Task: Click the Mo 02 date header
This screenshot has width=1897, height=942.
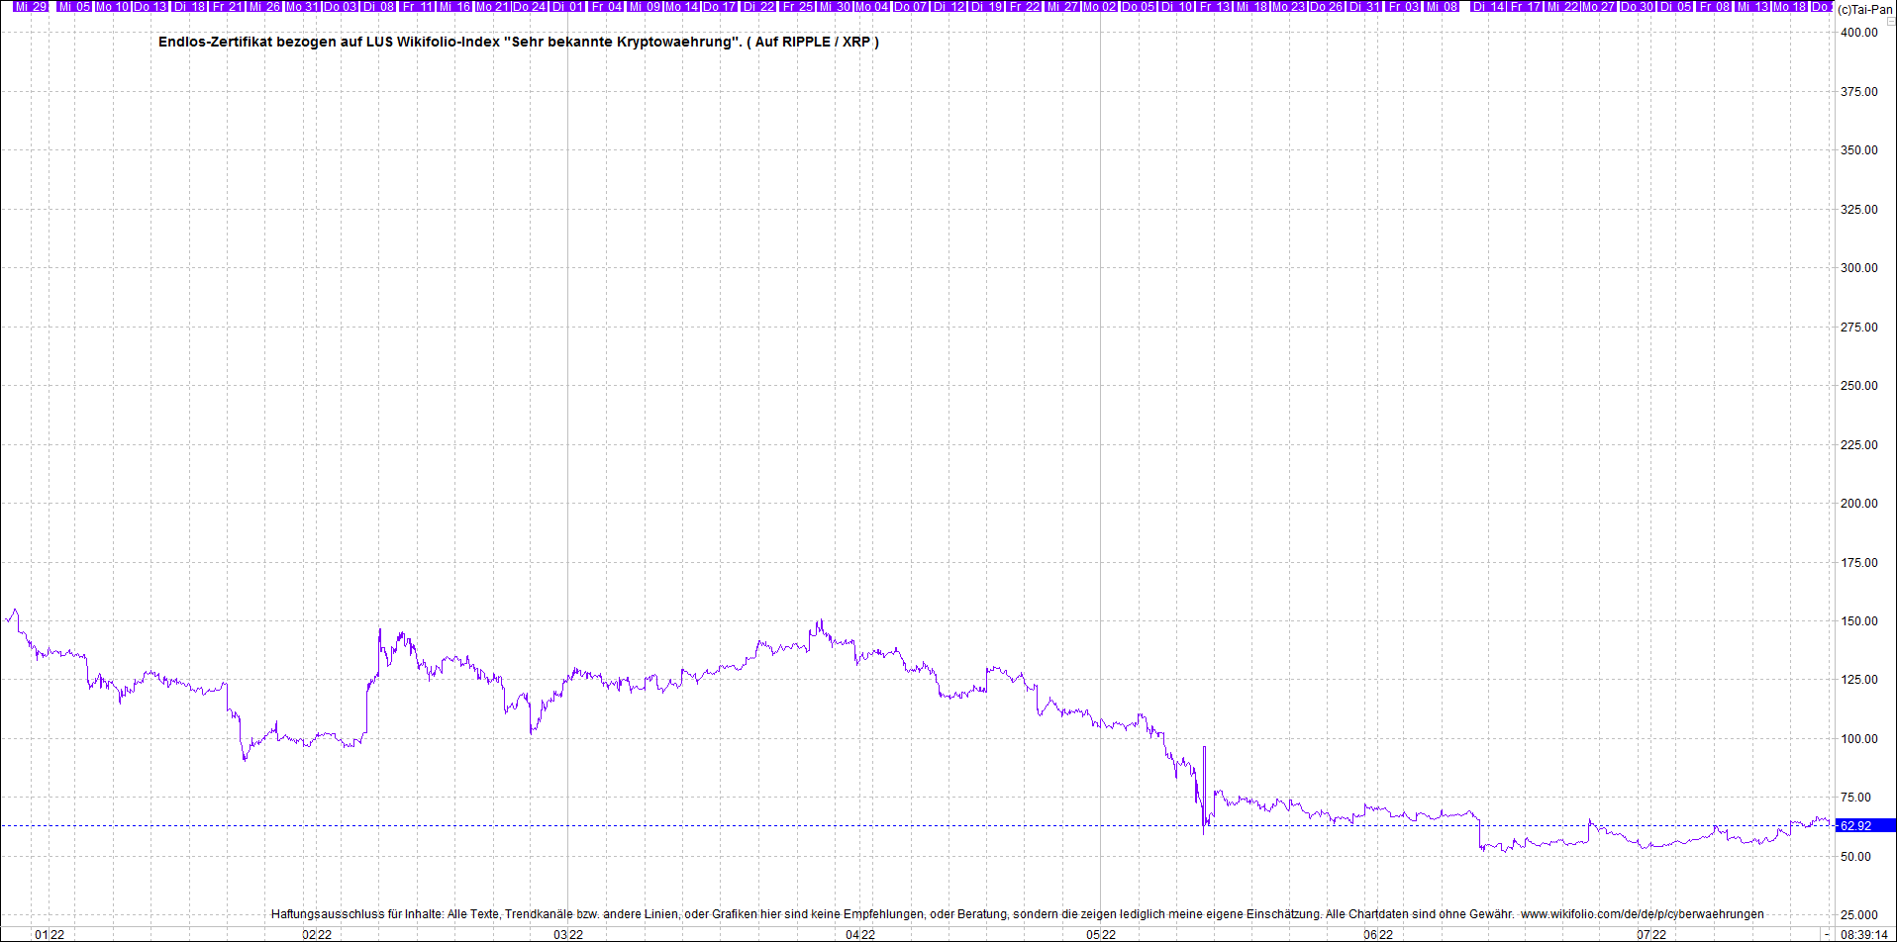Action: (x=1099, y=7)
